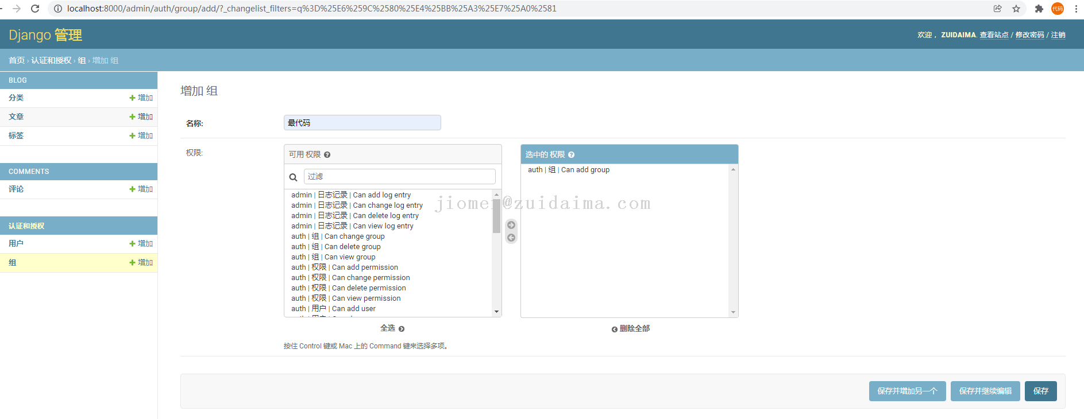Screen dimensions: 1084x419
Task: Open Chrome three-dot menu
Action: pos(1076,9)
